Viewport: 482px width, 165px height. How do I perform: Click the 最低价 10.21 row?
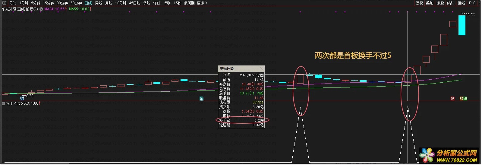pos(241,93)
